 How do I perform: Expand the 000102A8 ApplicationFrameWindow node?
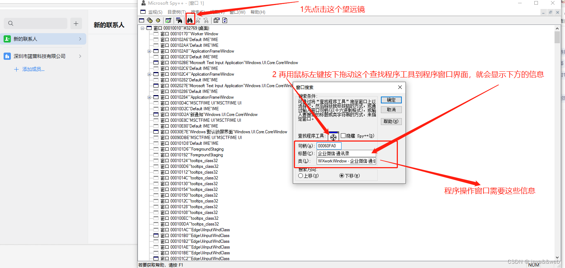149,51
